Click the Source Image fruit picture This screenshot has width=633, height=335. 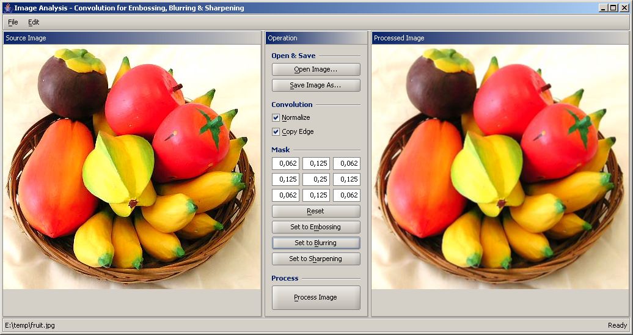[x=131, y=166]
